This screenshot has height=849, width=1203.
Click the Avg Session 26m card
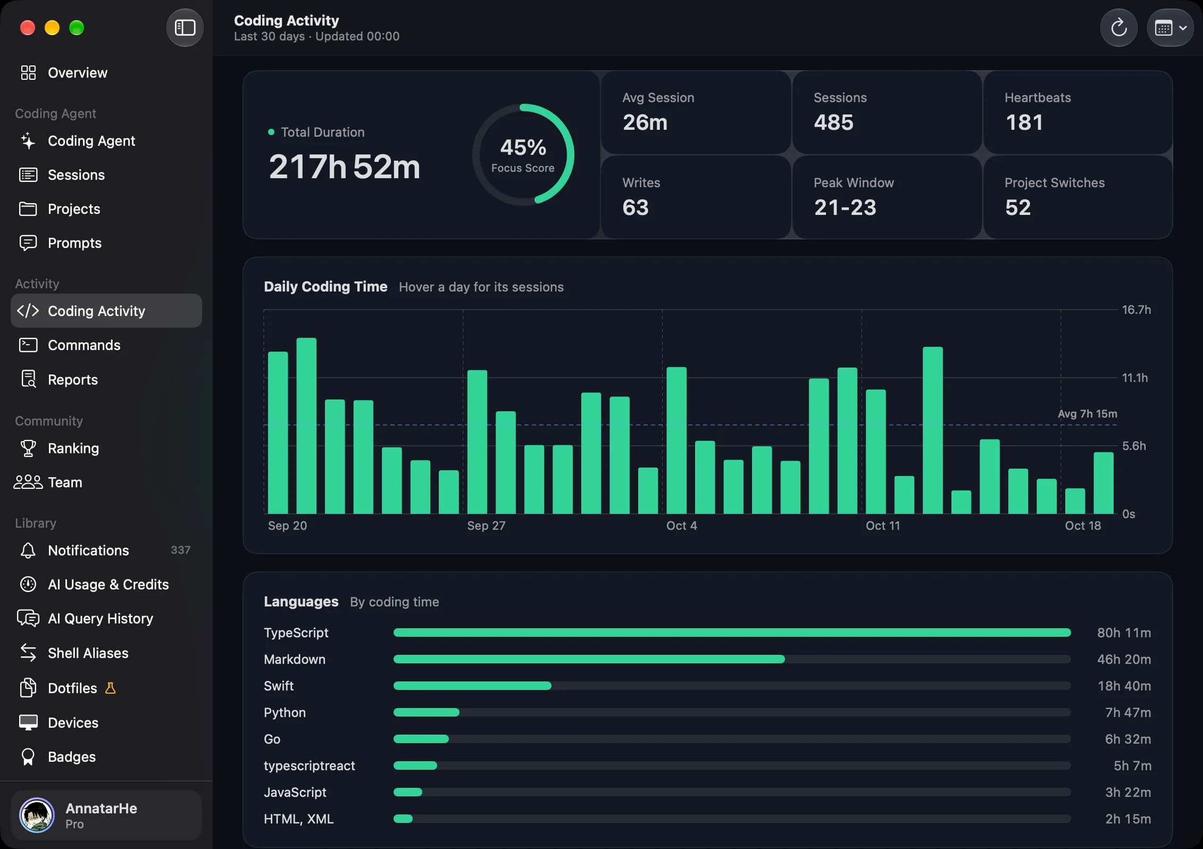696,112
